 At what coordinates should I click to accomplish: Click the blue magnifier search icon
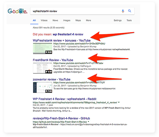pos(130,11)
